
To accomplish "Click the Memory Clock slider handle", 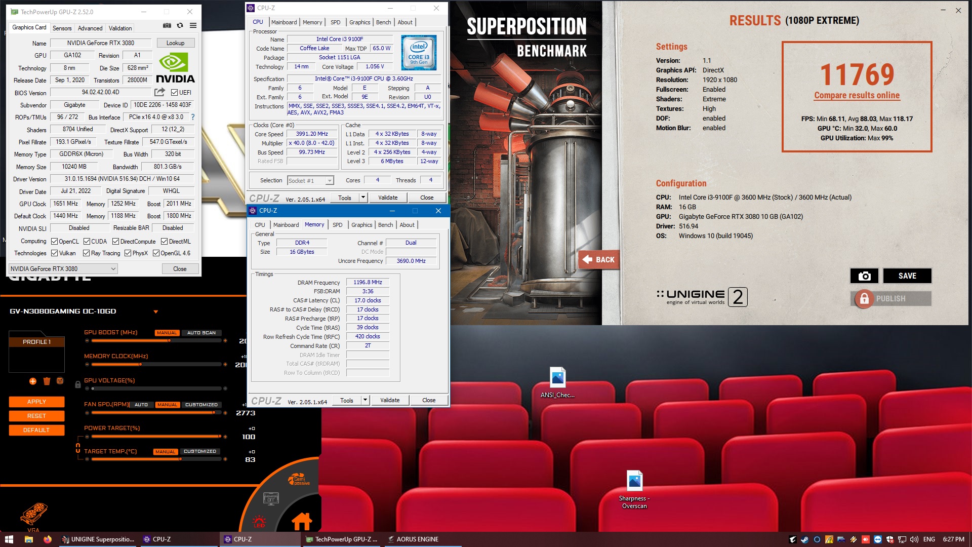I will coord(140,364).
